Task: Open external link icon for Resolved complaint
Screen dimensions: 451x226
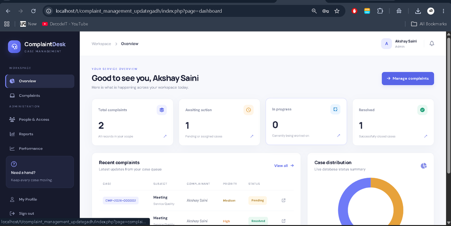Action: coord(284,221)
